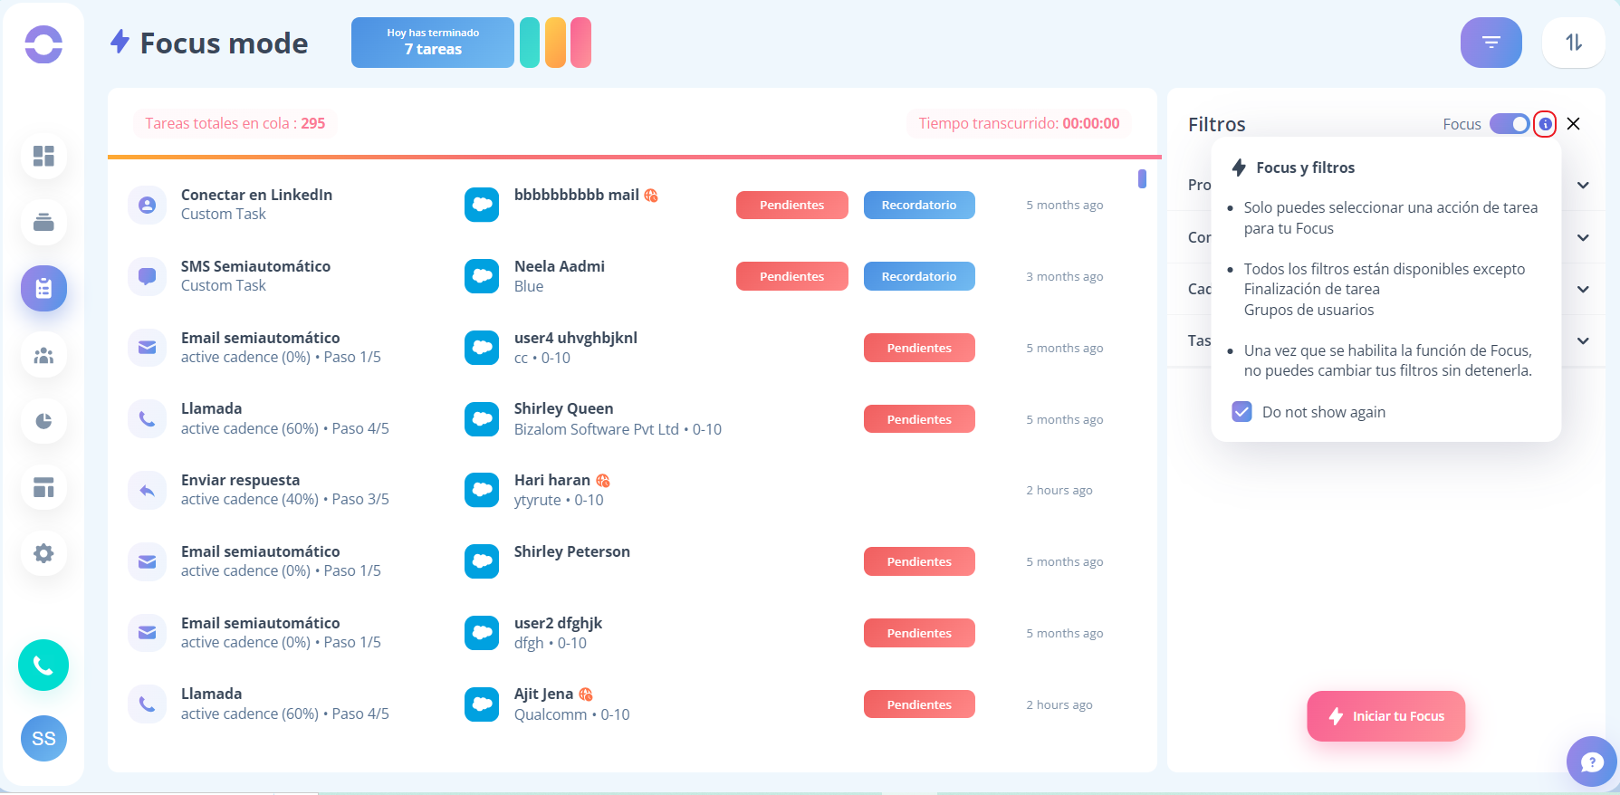Screen dimensions: 1620x795
Task: Open the SS user avatar
Action: point(43,738)
